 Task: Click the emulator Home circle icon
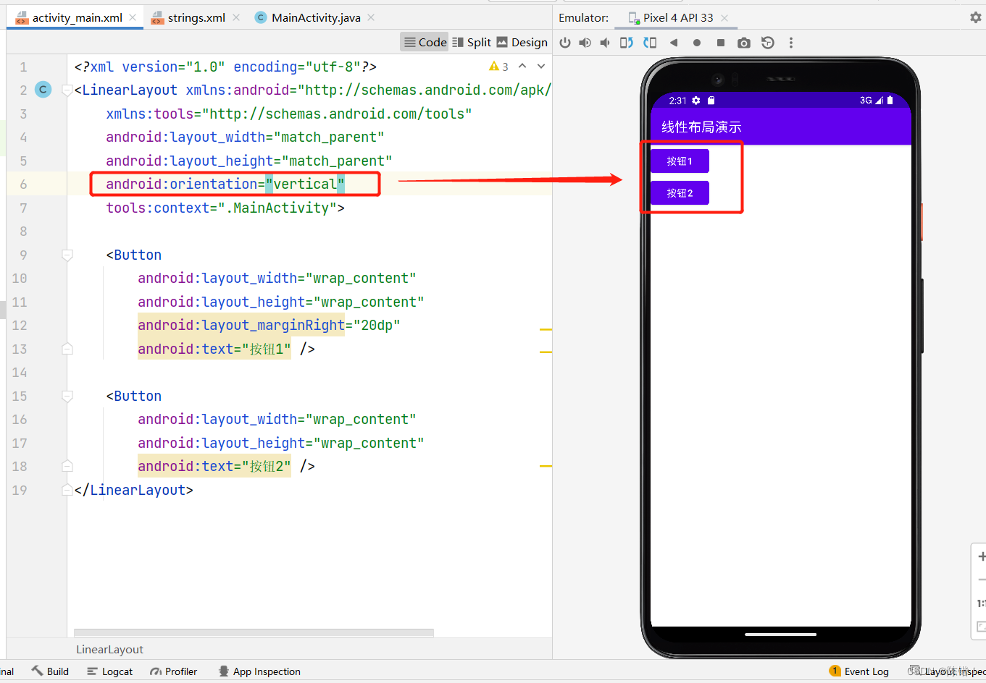point(697,43)
